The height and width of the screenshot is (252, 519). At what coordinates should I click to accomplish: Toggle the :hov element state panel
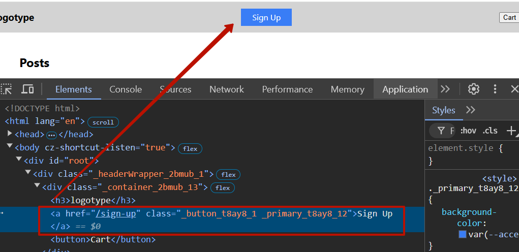(468, 131)
